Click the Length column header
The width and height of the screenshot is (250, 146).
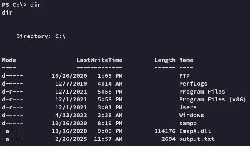pyautogui.click(x=165, y=60)
